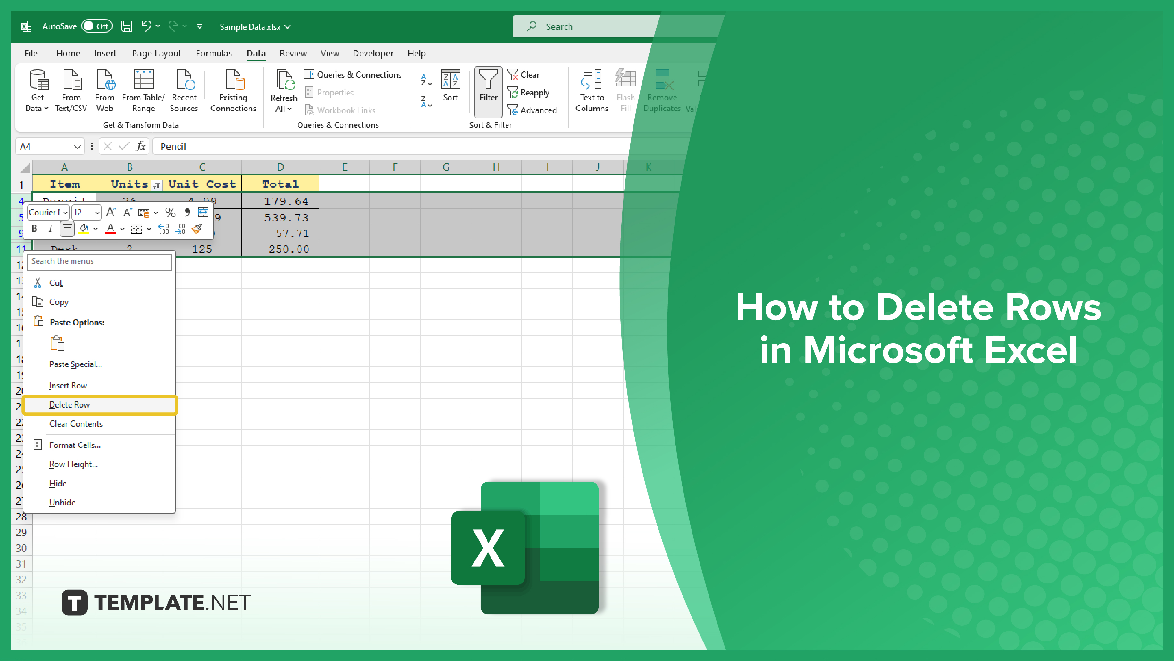The height and width of the screenshot is (661, 1174).
Task: Expand the Name Box dropdown
Action: (x=77, y=147)
